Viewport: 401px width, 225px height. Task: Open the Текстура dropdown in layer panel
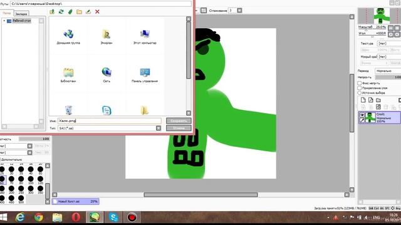pos(389,43)
